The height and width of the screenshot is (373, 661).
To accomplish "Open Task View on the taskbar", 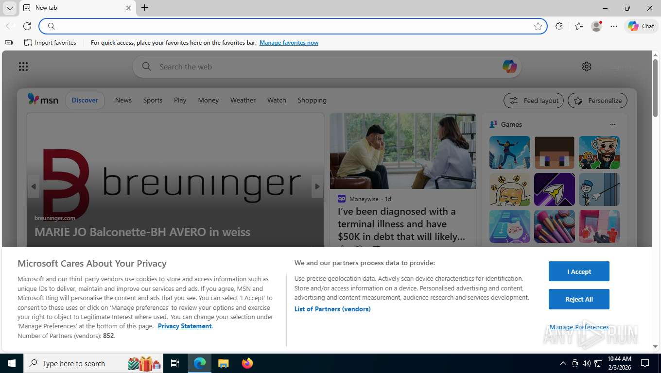I will pyautogui.click(x=175, y=363).
